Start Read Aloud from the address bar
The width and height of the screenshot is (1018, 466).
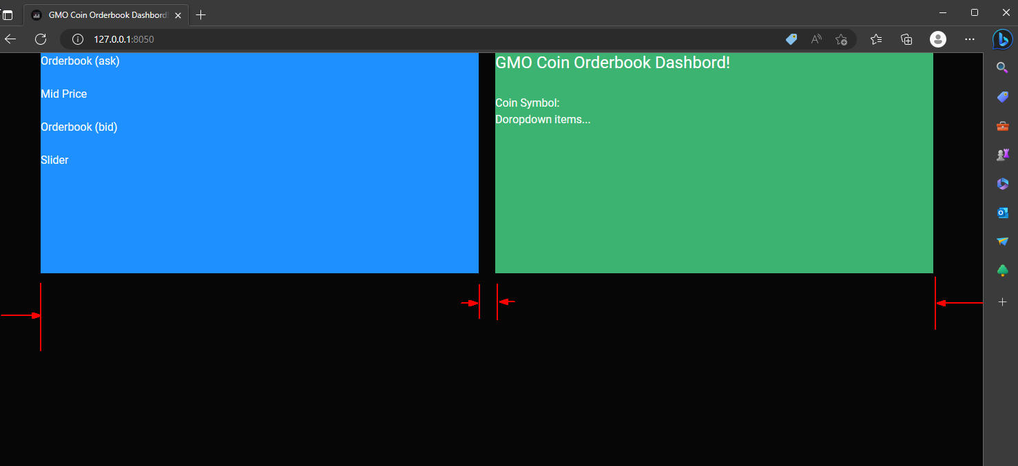coord(816,39)
